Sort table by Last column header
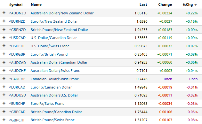 (143, 4)
